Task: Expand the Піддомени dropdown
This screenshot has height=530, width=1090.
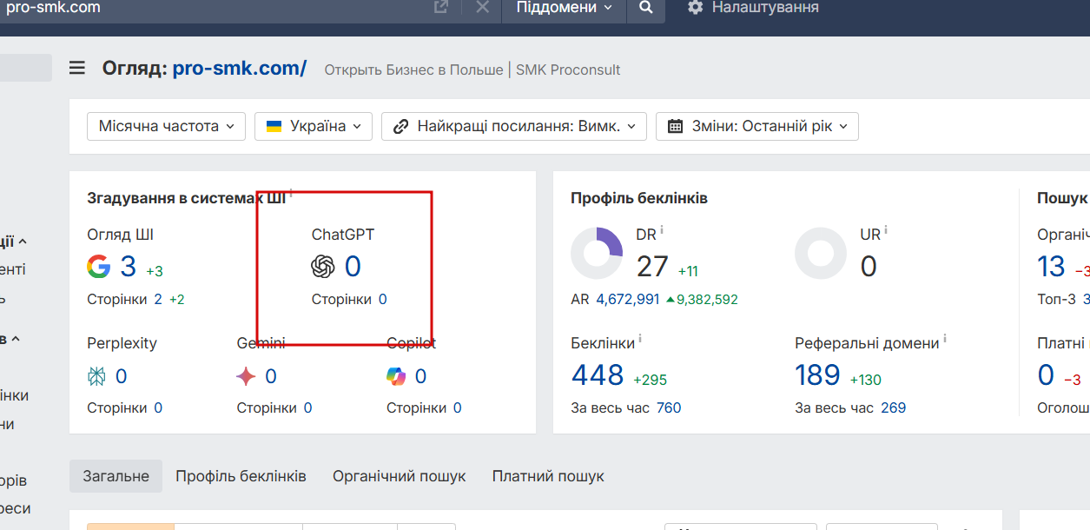Action: (x=564, y=8)
